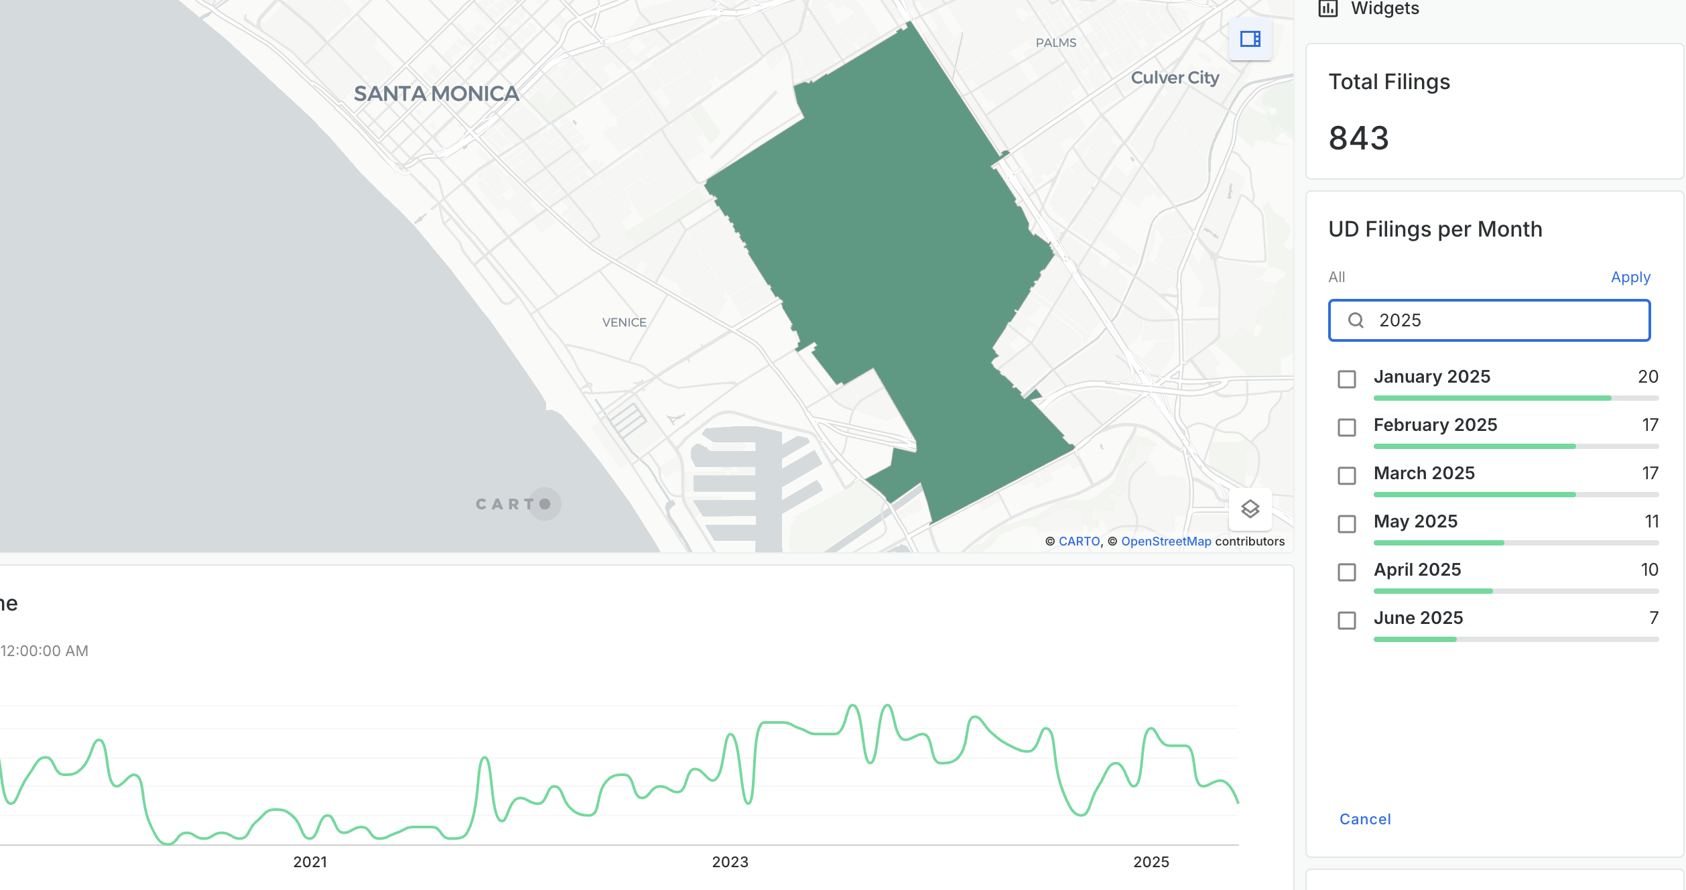Select the May 2025 checkbox
This screenshot has width=1686, height=890.
click(1346, 524)
